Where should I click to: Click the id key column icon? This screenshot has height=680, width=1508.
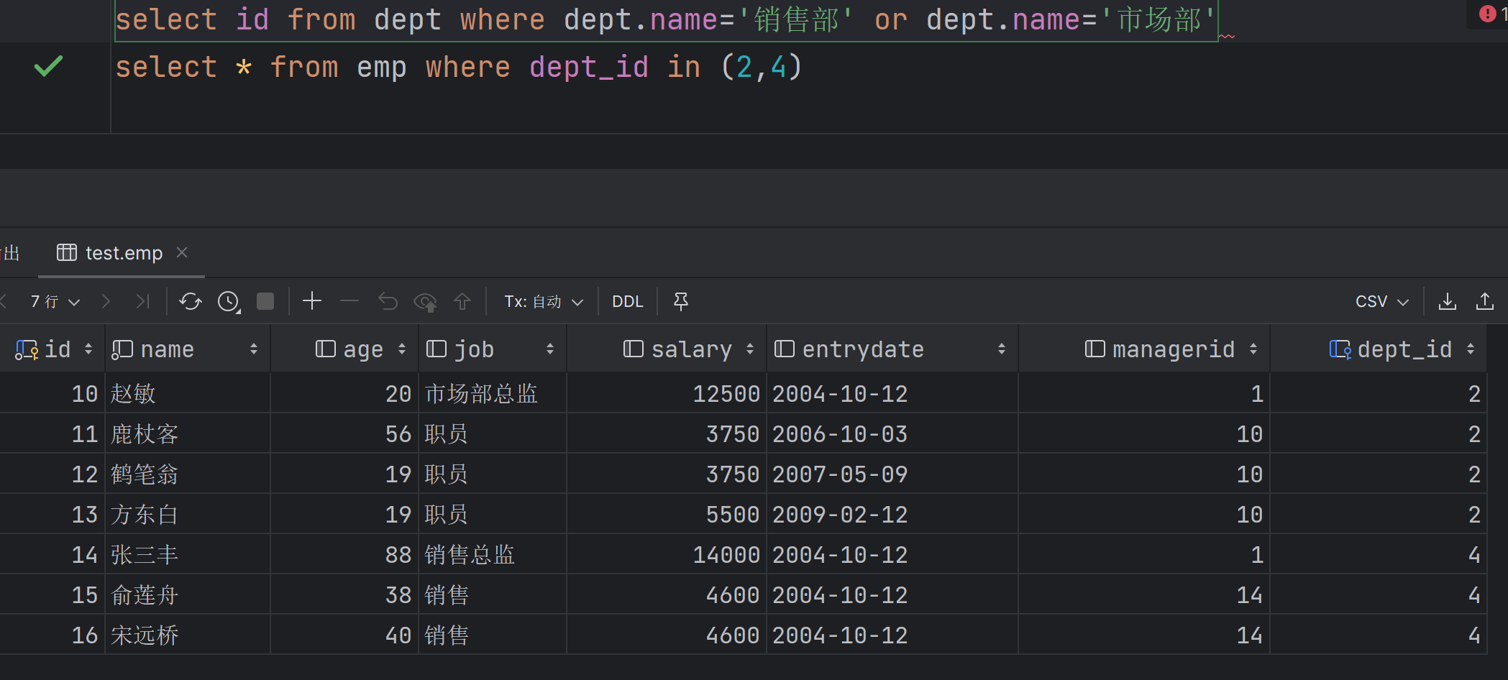coord(27,349)
